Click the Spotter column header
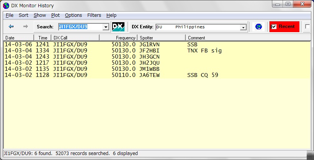 pyautogui.click(x=162, y=38)
